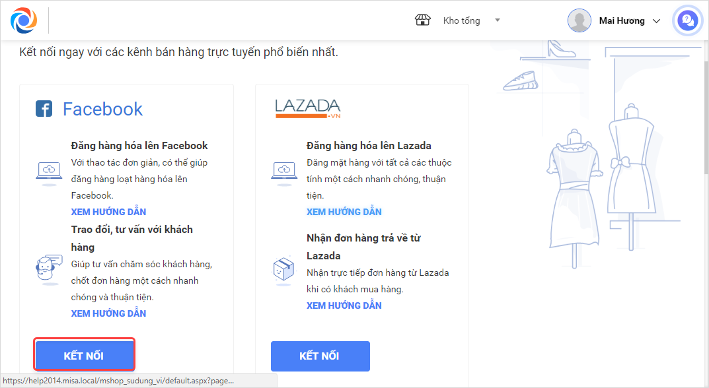Viewport: 709px width, 388px height.
Task: Click the Mai Hương username text
Action: click(621, 20)
